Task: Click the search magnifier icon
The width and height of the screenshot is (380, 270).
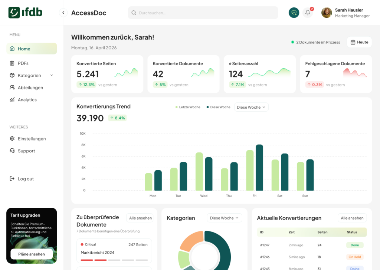Action: pos(134,13)
